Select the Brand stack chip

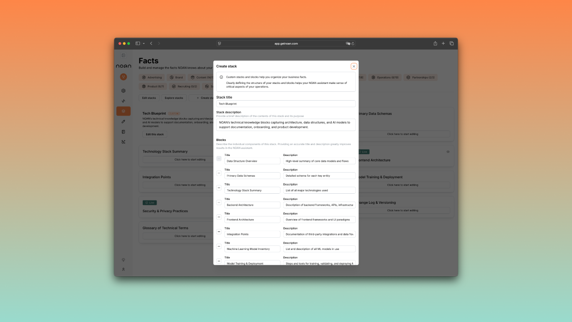point(176,78)
